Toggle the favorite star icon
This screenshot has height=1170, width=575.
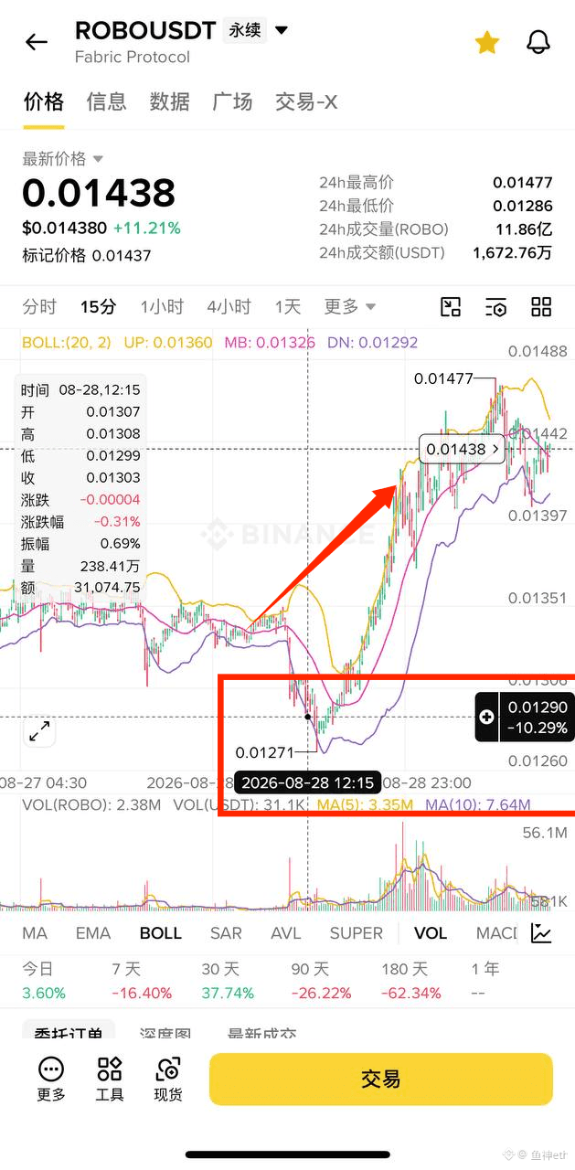coord(486,42)
